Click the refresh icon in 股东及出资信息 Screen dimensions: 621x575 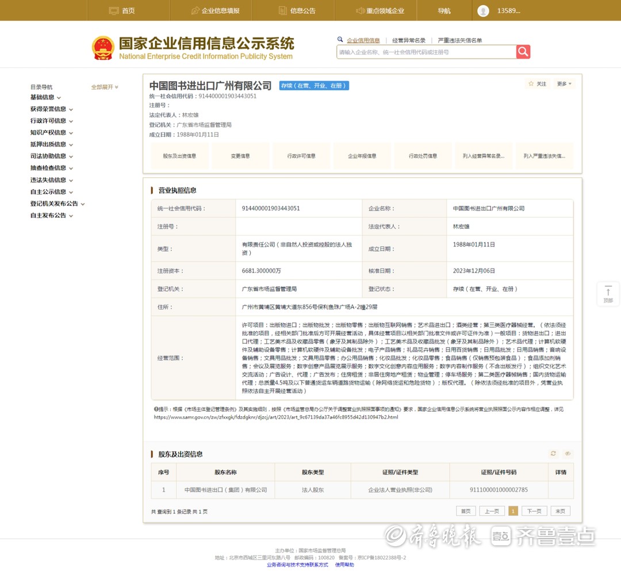point(553,454)
